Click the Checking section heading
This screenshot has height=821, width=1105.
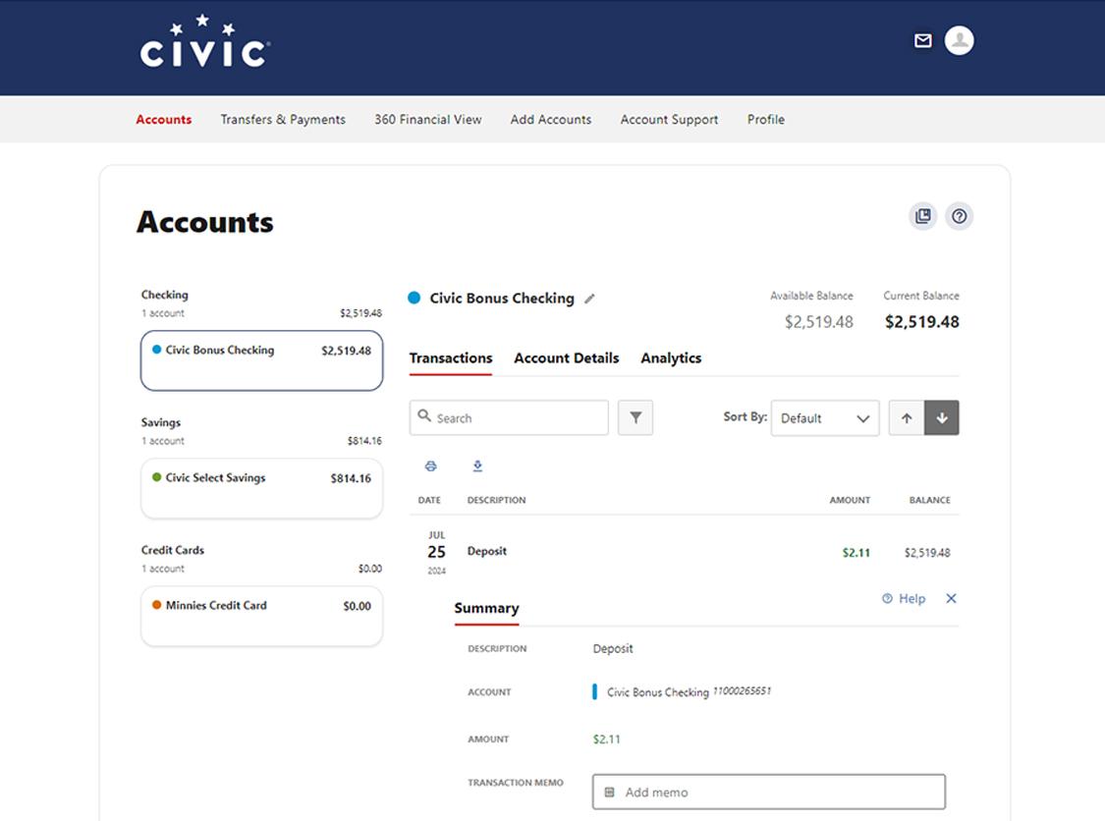point(164,295)
